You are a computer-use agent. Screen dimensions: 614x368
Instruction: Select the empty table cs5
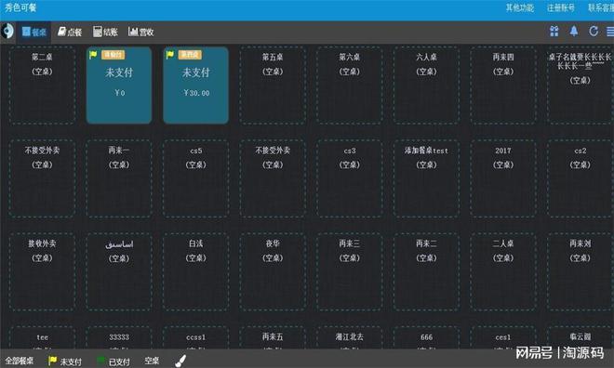click(195, 178)
